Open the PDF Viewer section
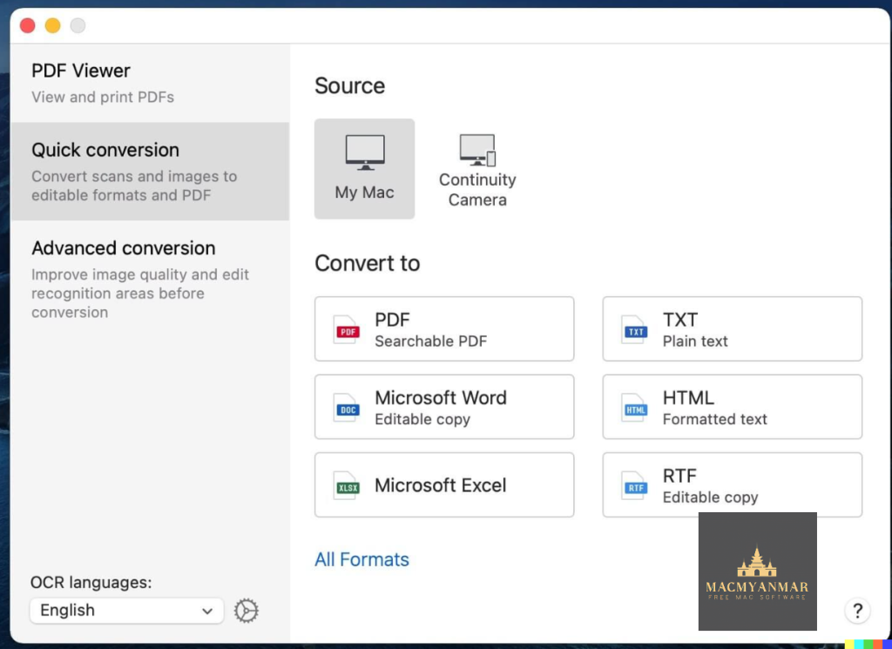892x649 pixels. tap(150, 83)
